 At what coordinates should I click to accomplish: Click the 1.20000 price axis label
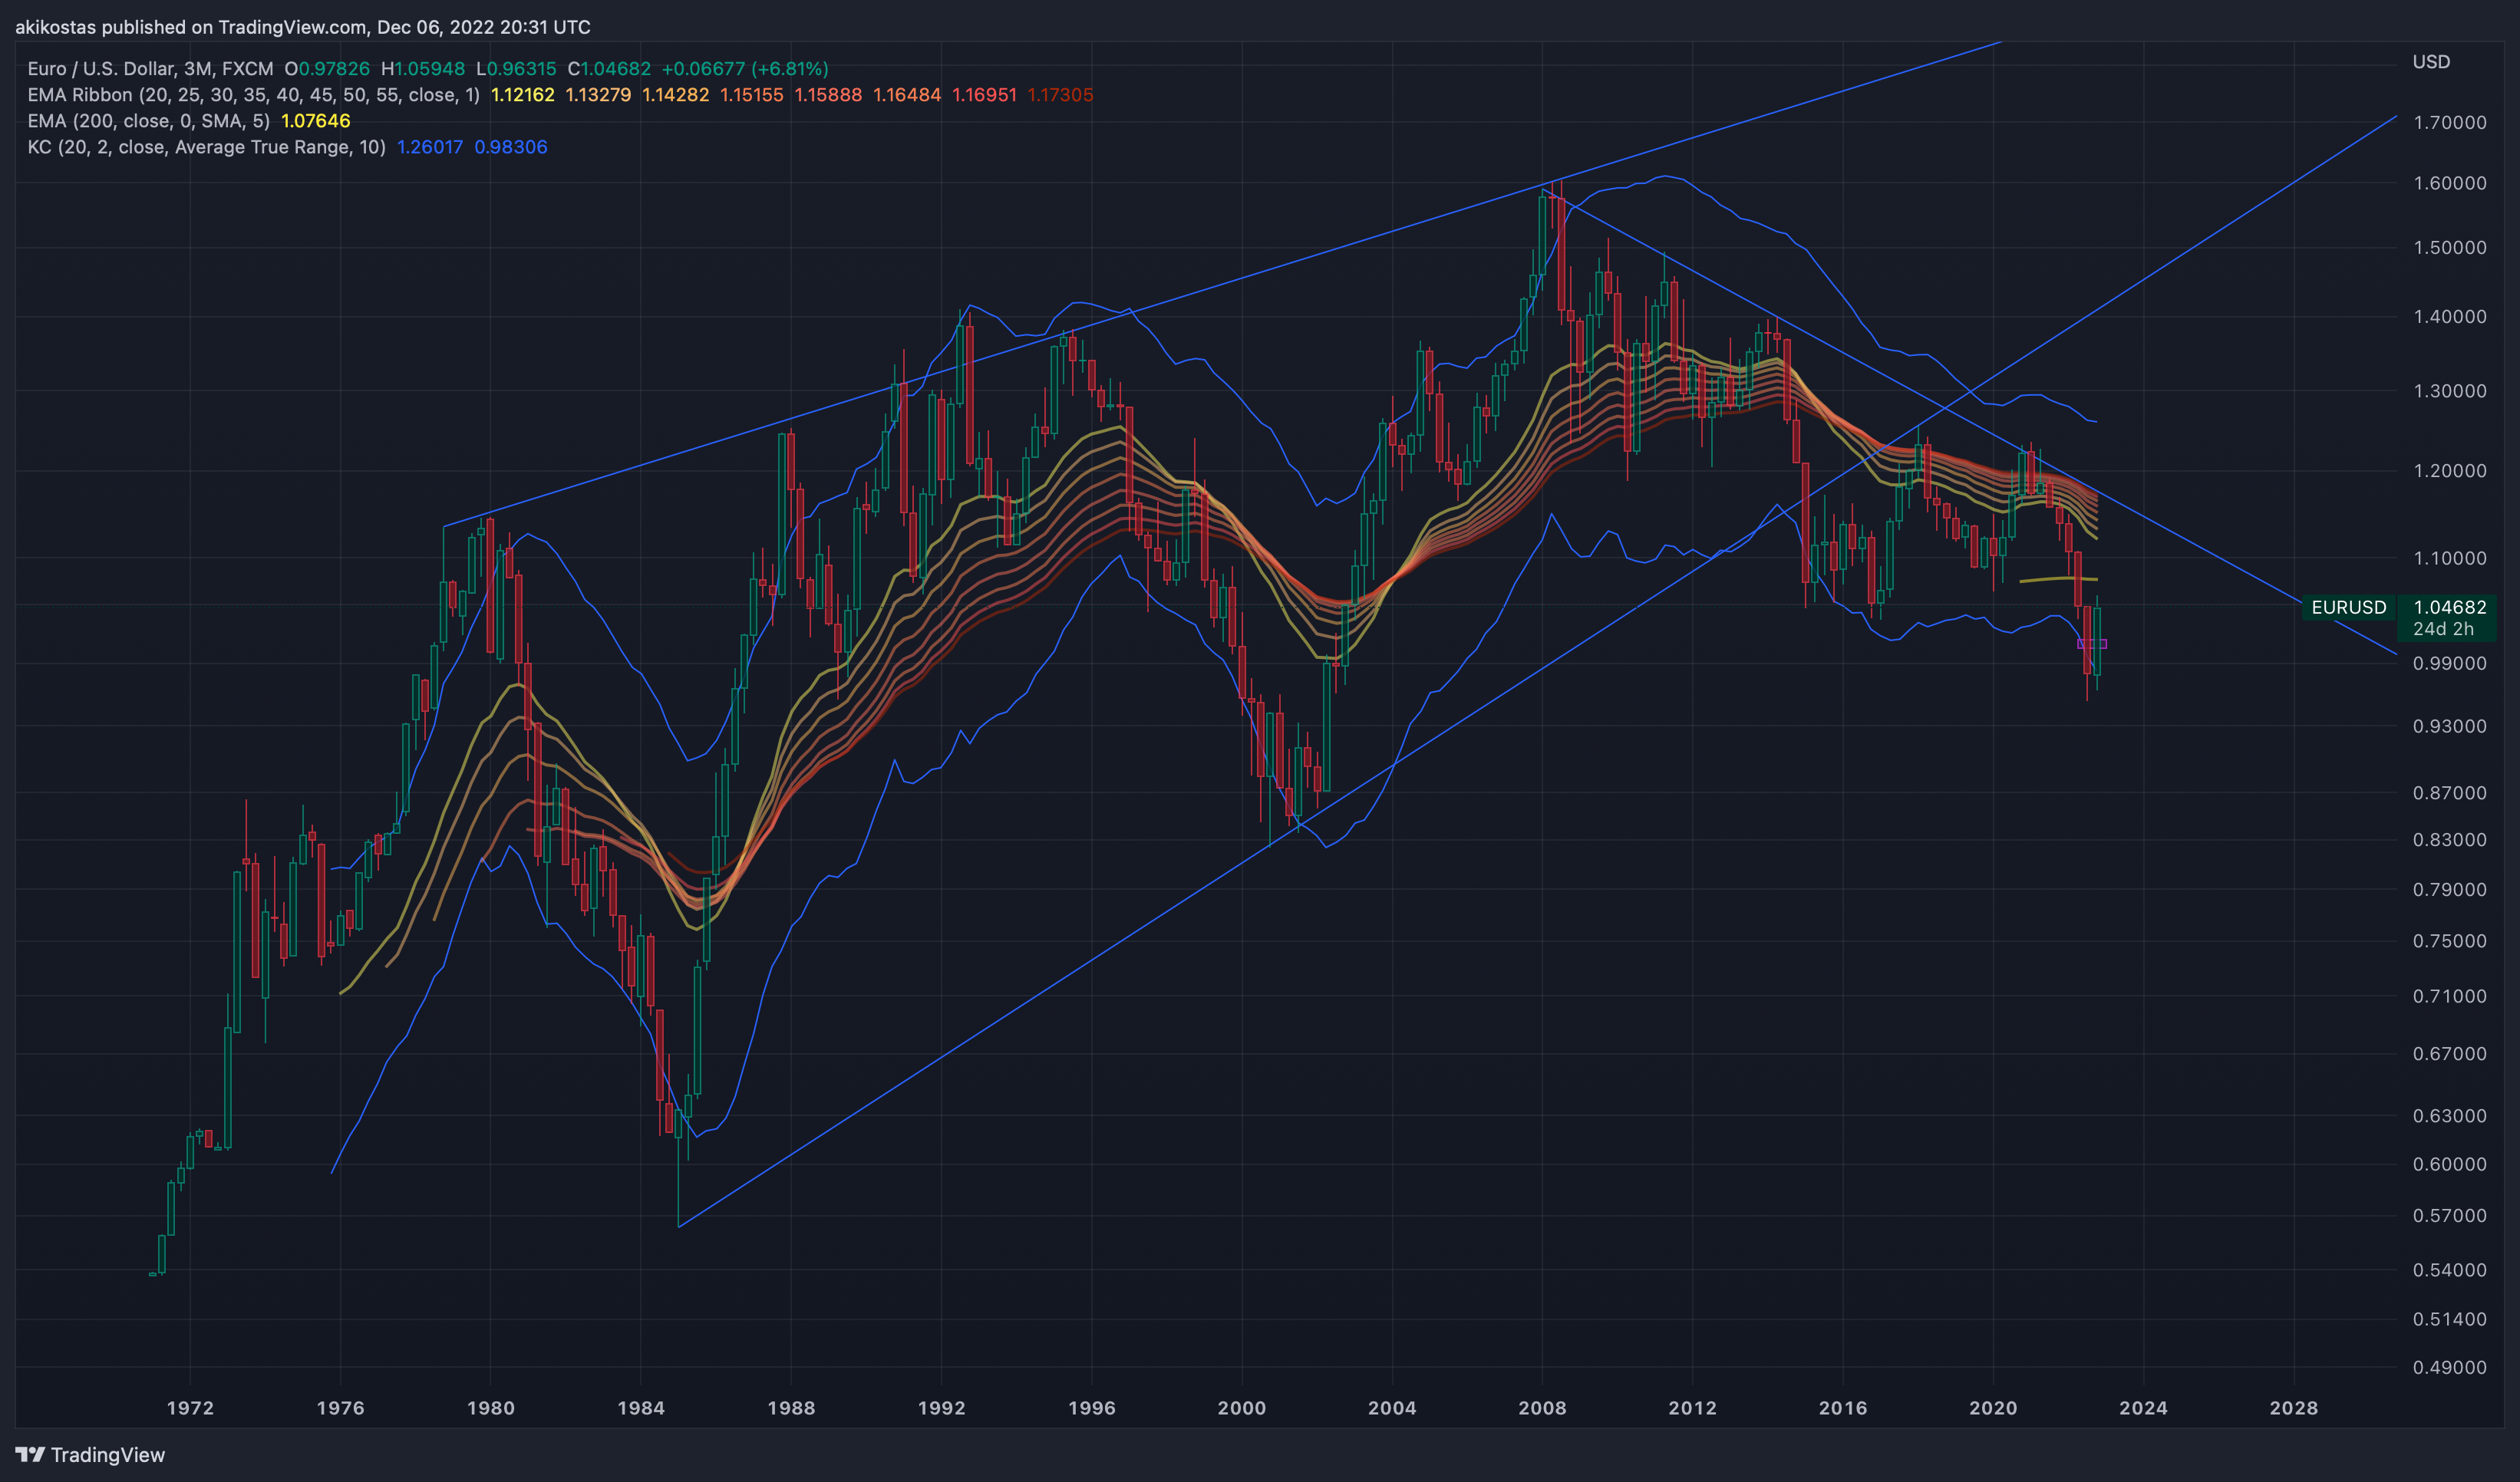(2450, 471)
